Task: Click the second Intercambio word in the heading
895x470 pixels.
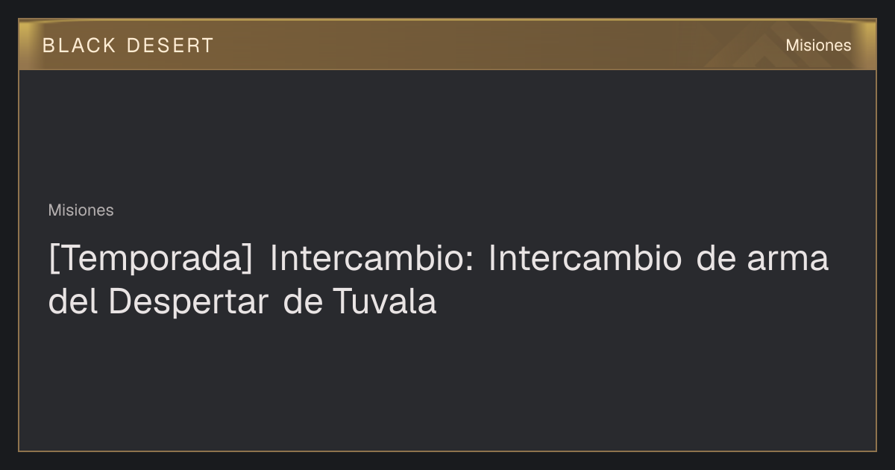Action: coord(585,260)
